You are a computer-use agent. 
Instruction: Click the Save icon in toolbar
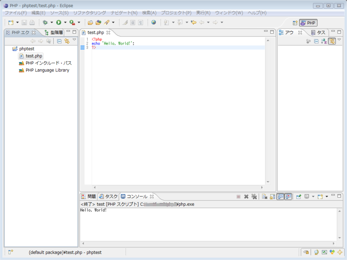(x=24, y=23)
